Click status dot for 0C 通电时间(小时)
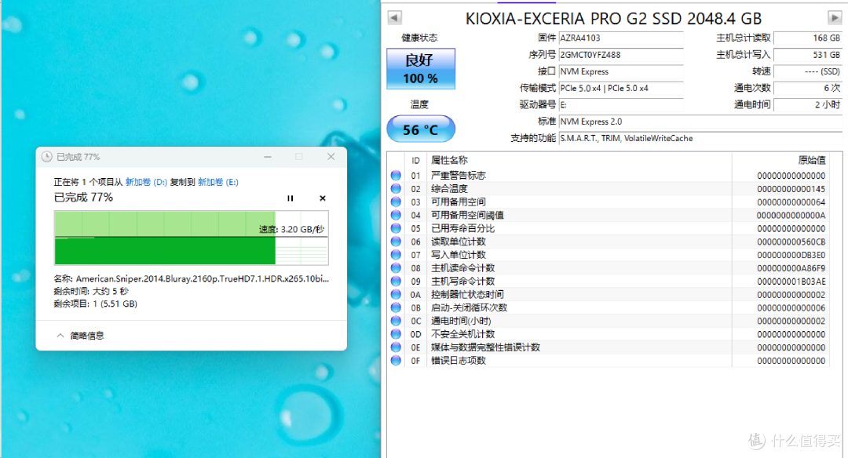Image resolution: width=848 pixels, height=458 pixels. [x=396, y=321]
